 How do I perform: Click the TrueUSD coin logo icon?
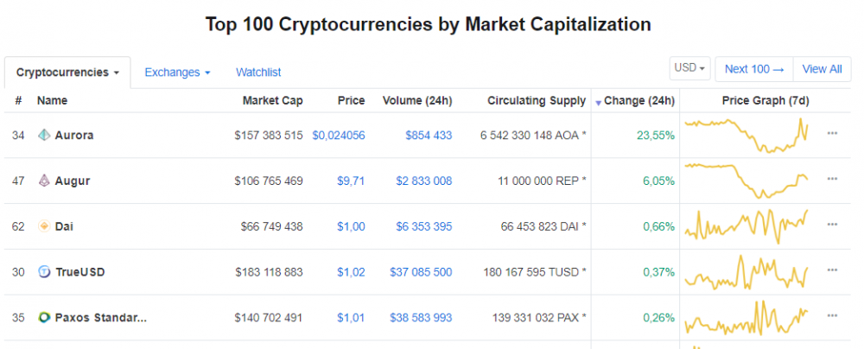point(44,272)
